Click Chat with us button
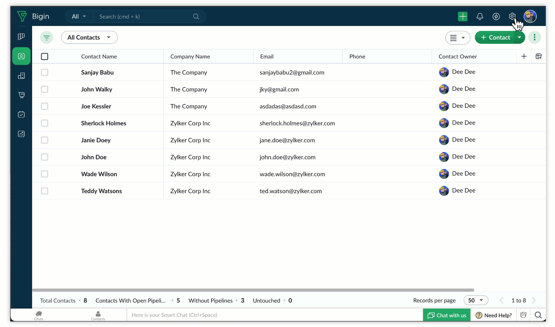555x327 pixels. pos(446,315)
